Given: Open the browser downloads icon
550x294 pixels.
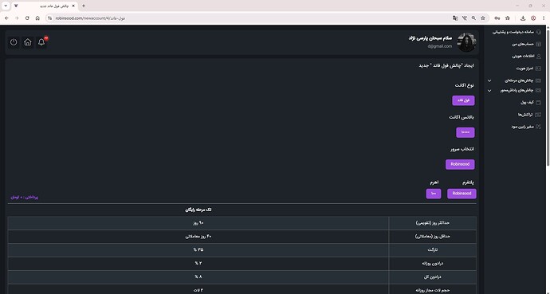Looking at the screenshot, I should pyautogui.click(x=523, y=18).
